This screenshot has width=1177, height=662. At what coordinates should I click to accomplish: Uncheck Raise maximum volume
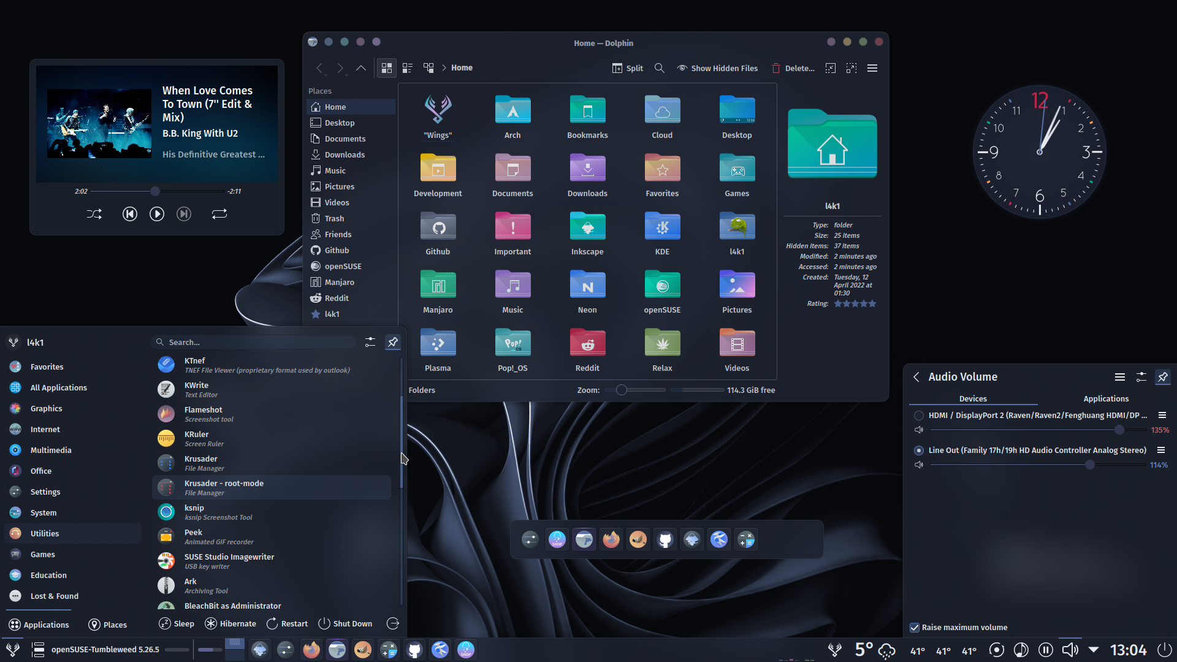coord(915,627)
